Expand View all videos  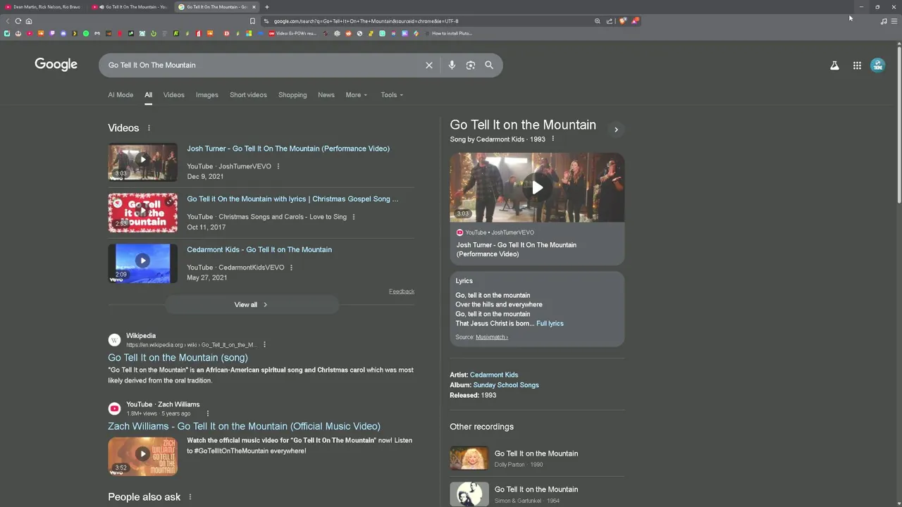pos(252,305)
